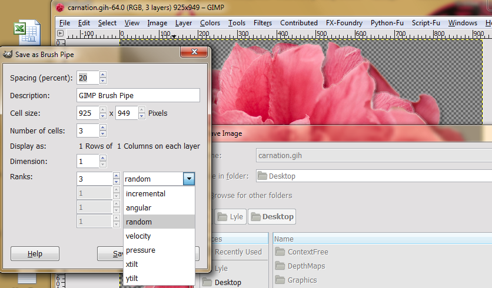Click the ruler corner menu arrow icon
The image size is (492, 288).
click(60, 34)
